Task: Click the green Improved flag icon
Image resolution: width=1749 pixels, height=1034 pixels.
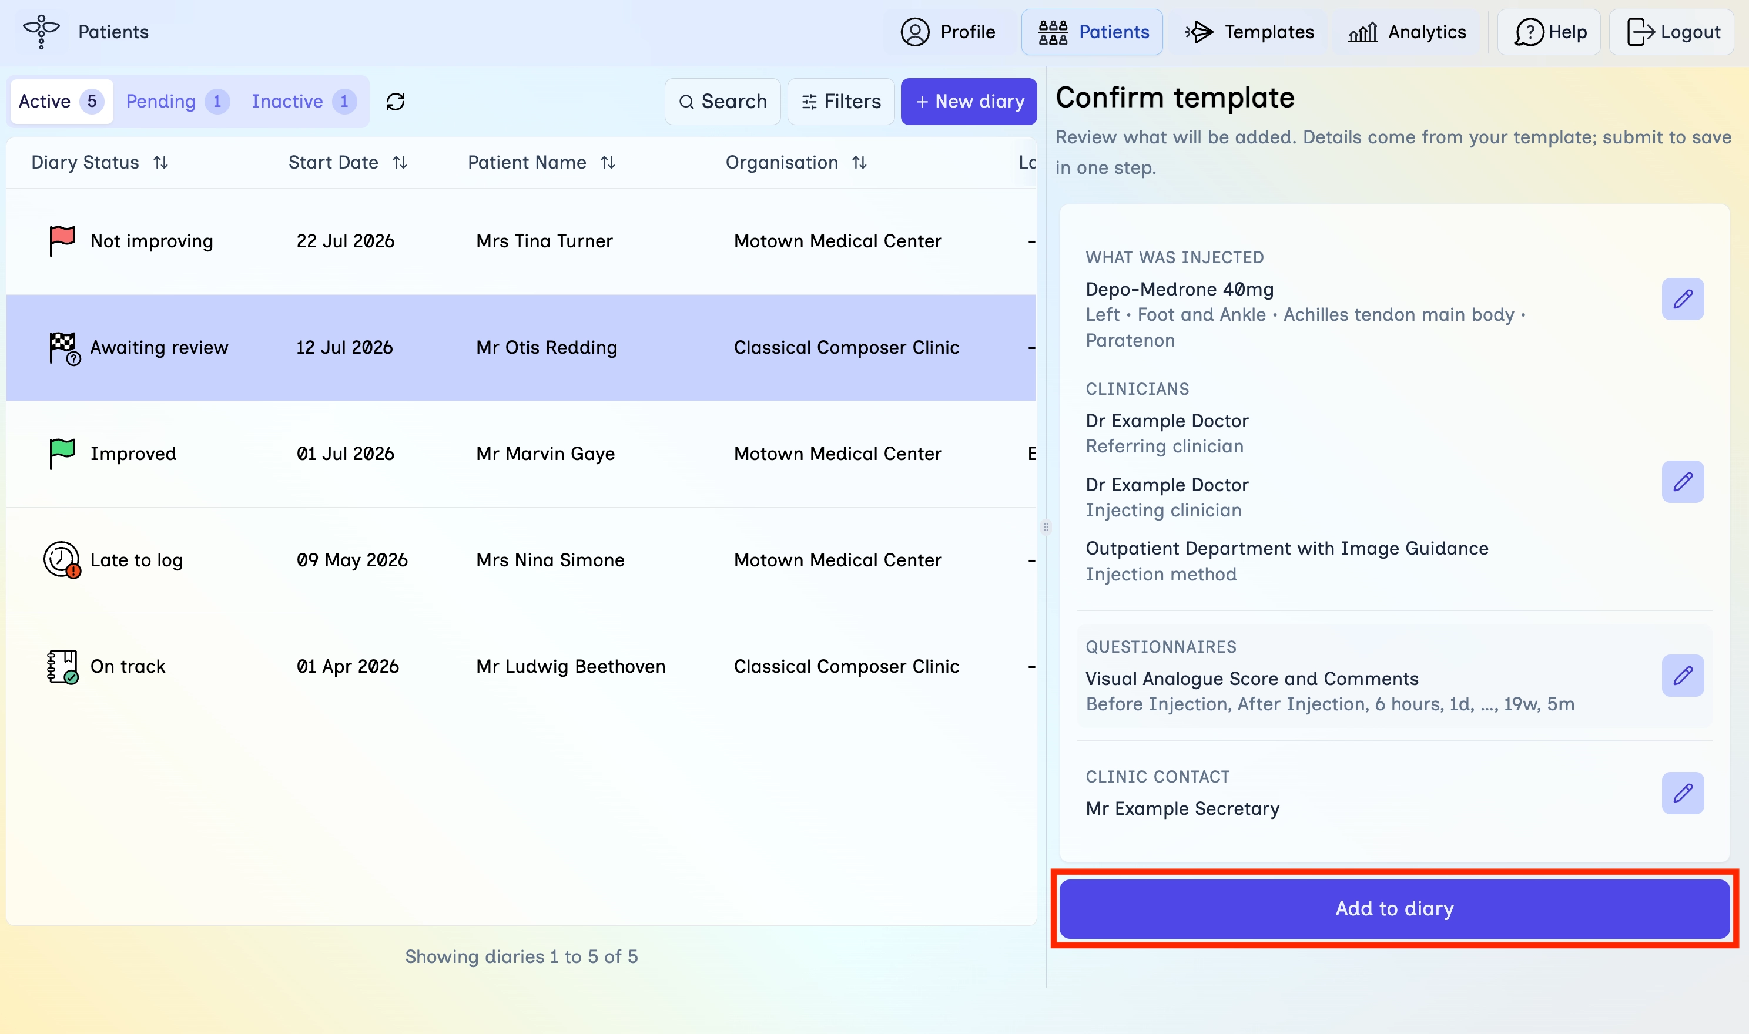Action: click(x=62, y=454)
